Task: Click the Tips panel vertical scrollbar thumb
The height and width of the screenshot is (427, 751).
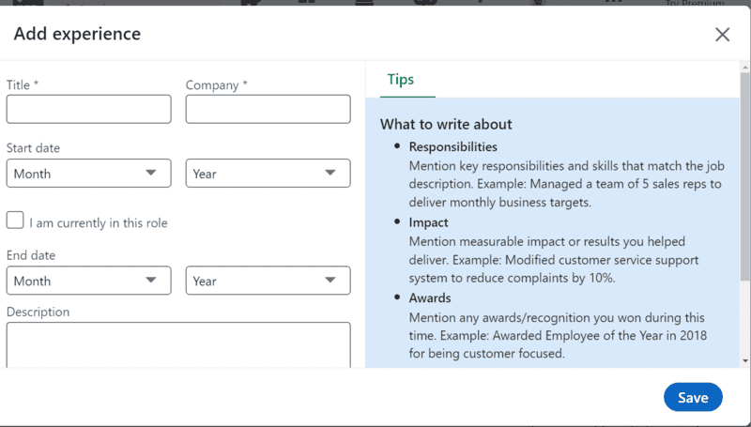Action: click(x=744, y=176)
